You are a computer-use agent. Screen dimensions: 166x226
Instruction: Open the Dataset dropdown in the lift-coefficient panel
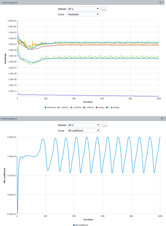click(x=84, y=125)
